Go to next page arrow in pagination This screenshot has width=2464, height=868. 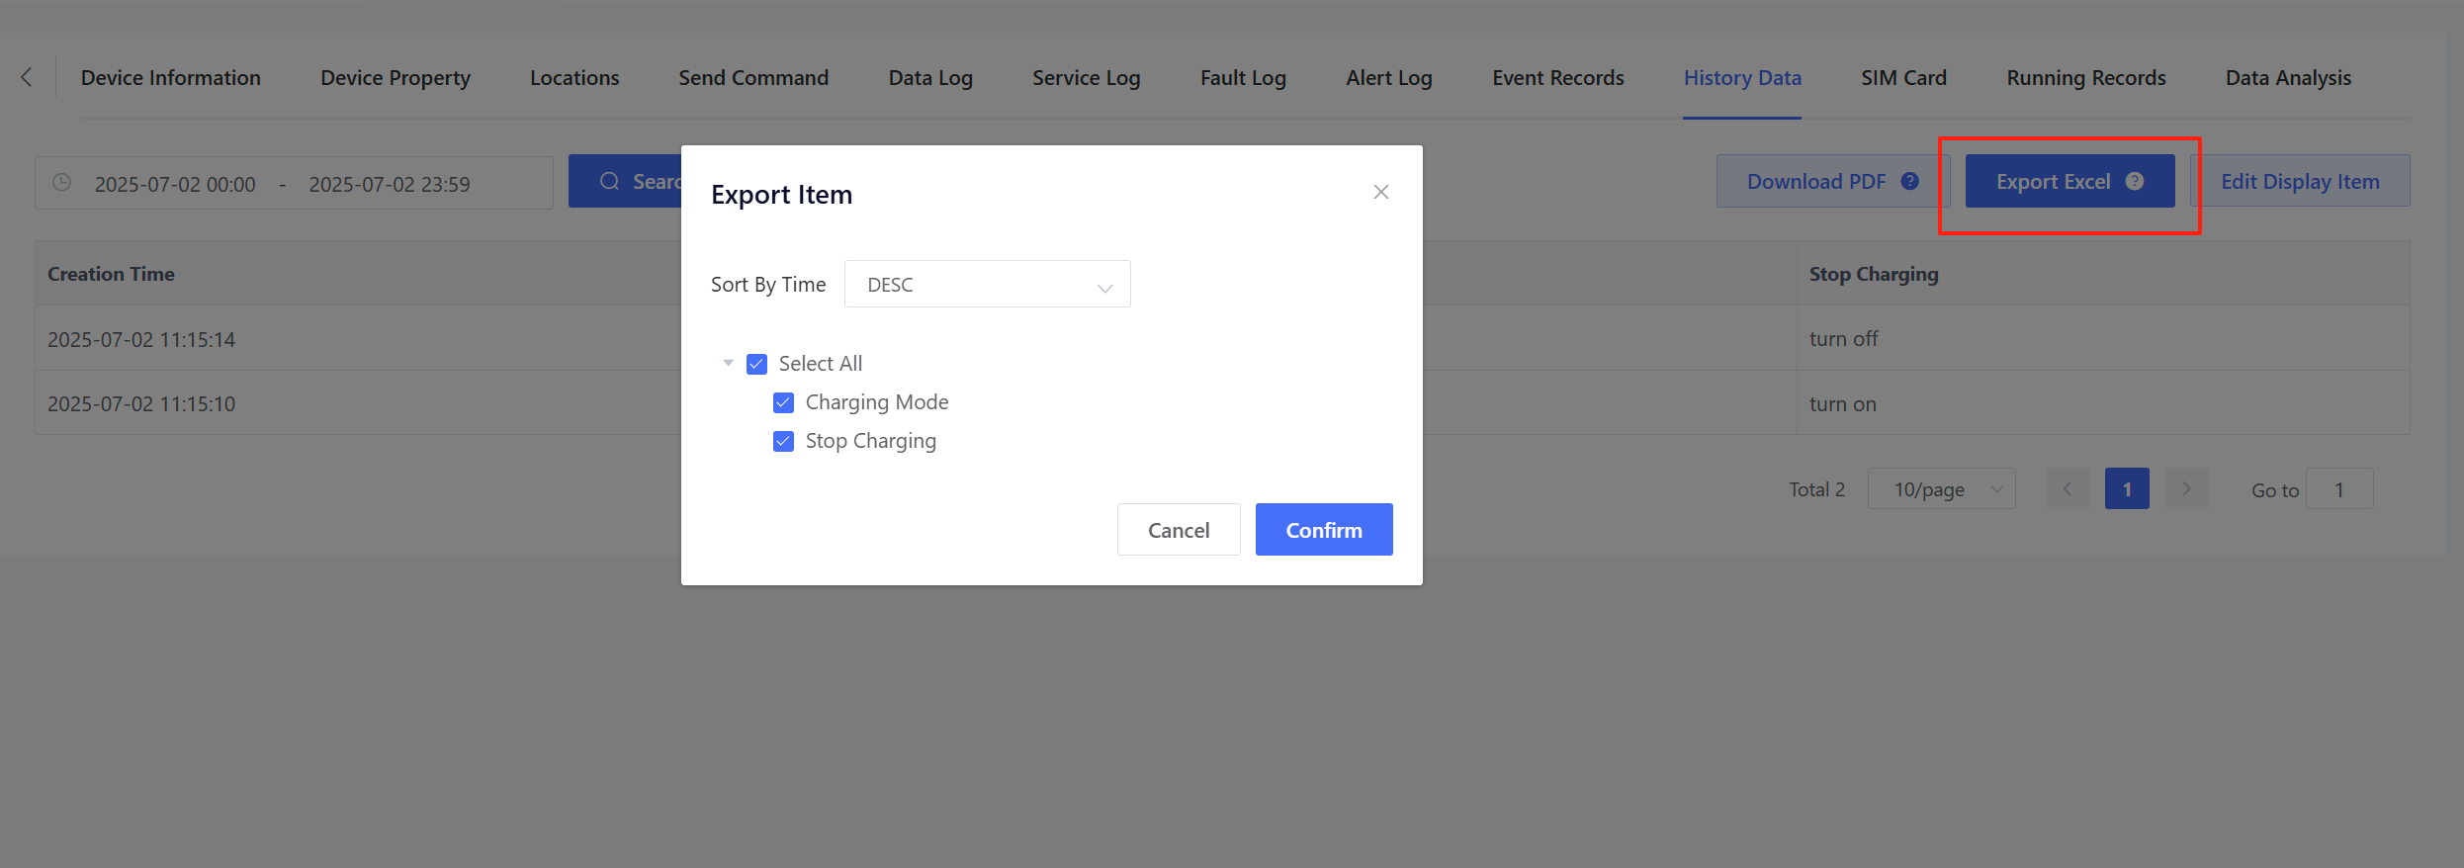pos(2186,489)
